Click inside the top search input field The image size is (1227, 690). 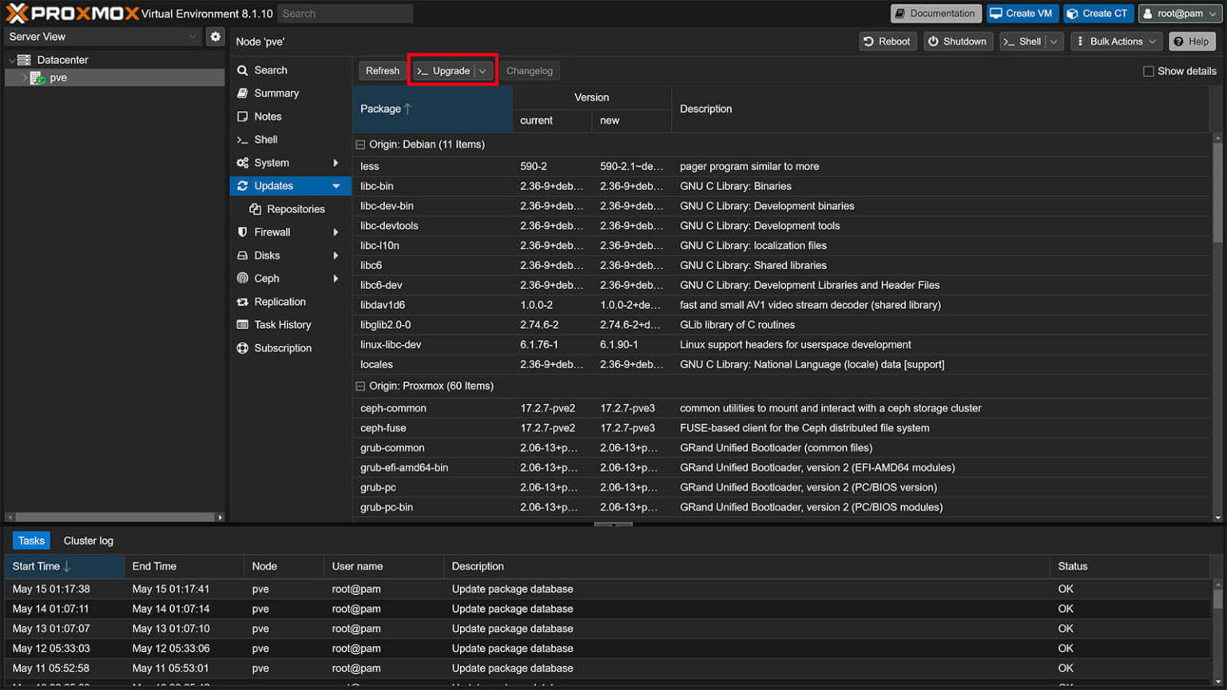coord(345,13)
